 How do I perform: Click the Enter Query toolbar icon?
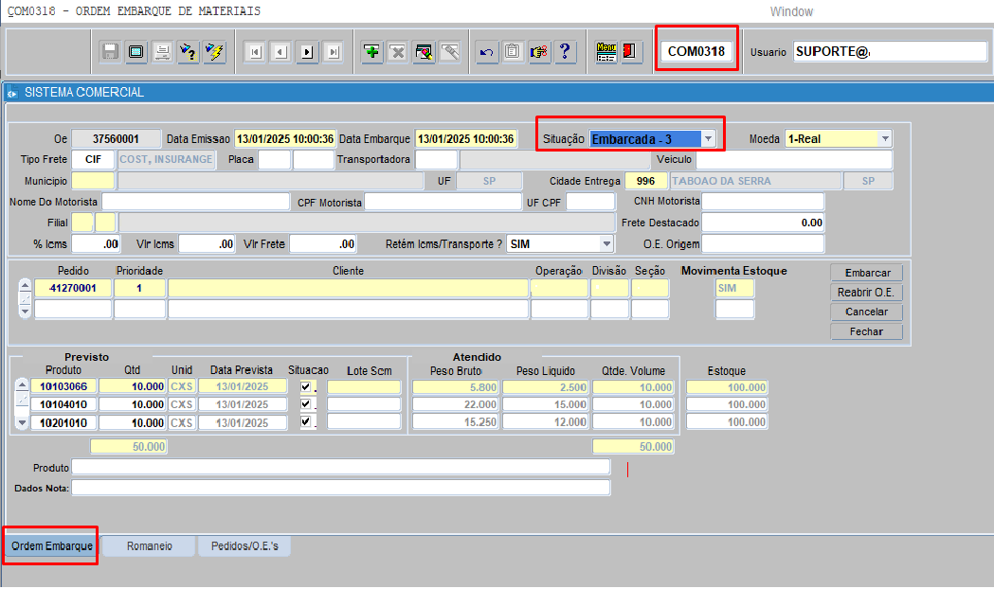(x=189, y=52)
